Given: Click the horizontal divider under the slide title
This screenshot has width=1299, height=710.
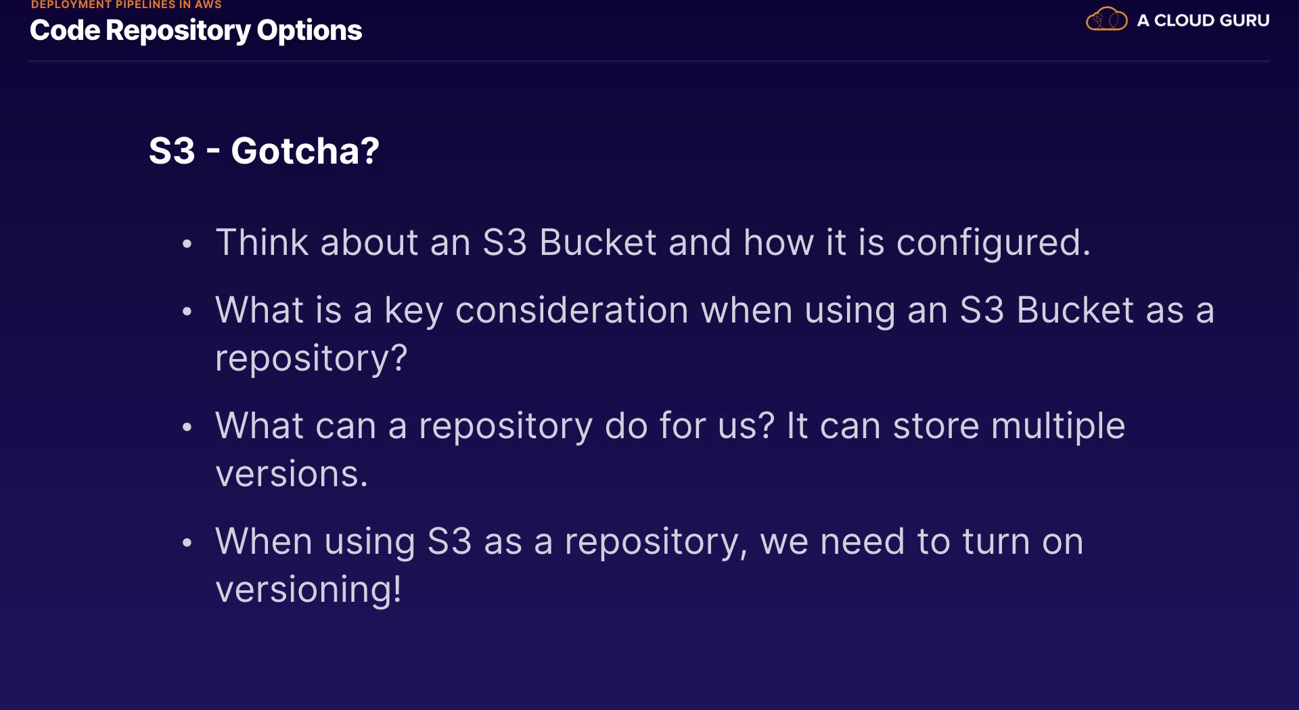Looking at the screenshot, I should 649,62.
